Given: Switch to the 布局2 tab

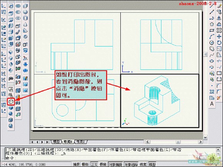Looking at the screenshot, I should [x=81, y=142].
